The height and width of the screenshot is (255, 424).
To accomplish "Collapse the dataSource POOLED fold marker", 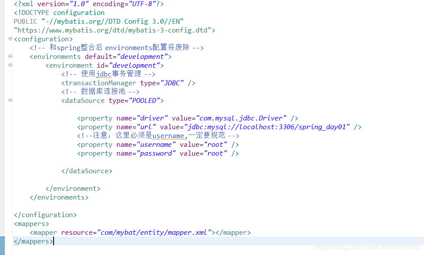I will [x=10, y=100].
